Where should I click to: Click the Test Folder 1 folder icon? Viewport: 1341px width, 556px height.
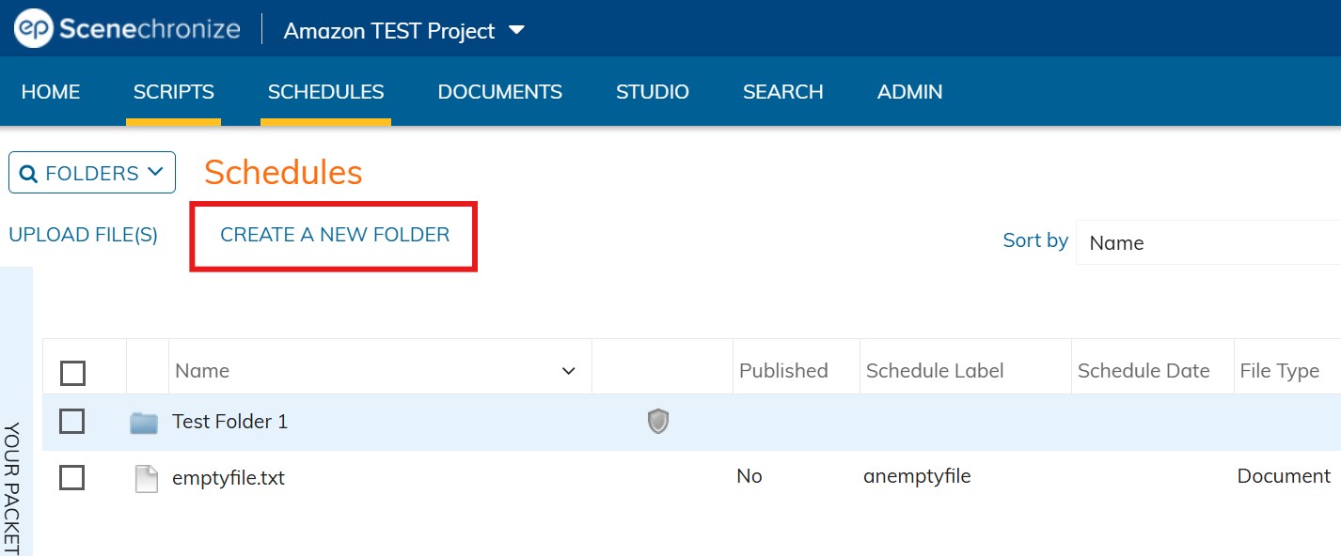click(x=144, y=423)
